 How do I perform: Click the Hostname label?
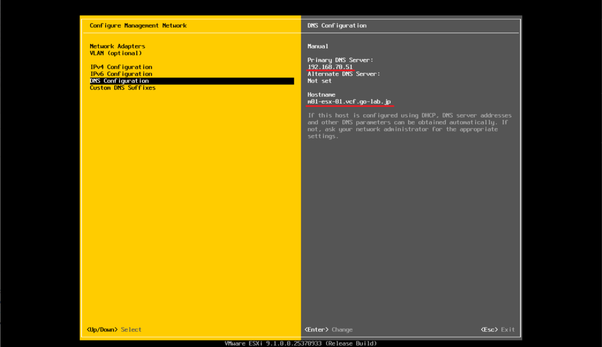pos(322,95)
